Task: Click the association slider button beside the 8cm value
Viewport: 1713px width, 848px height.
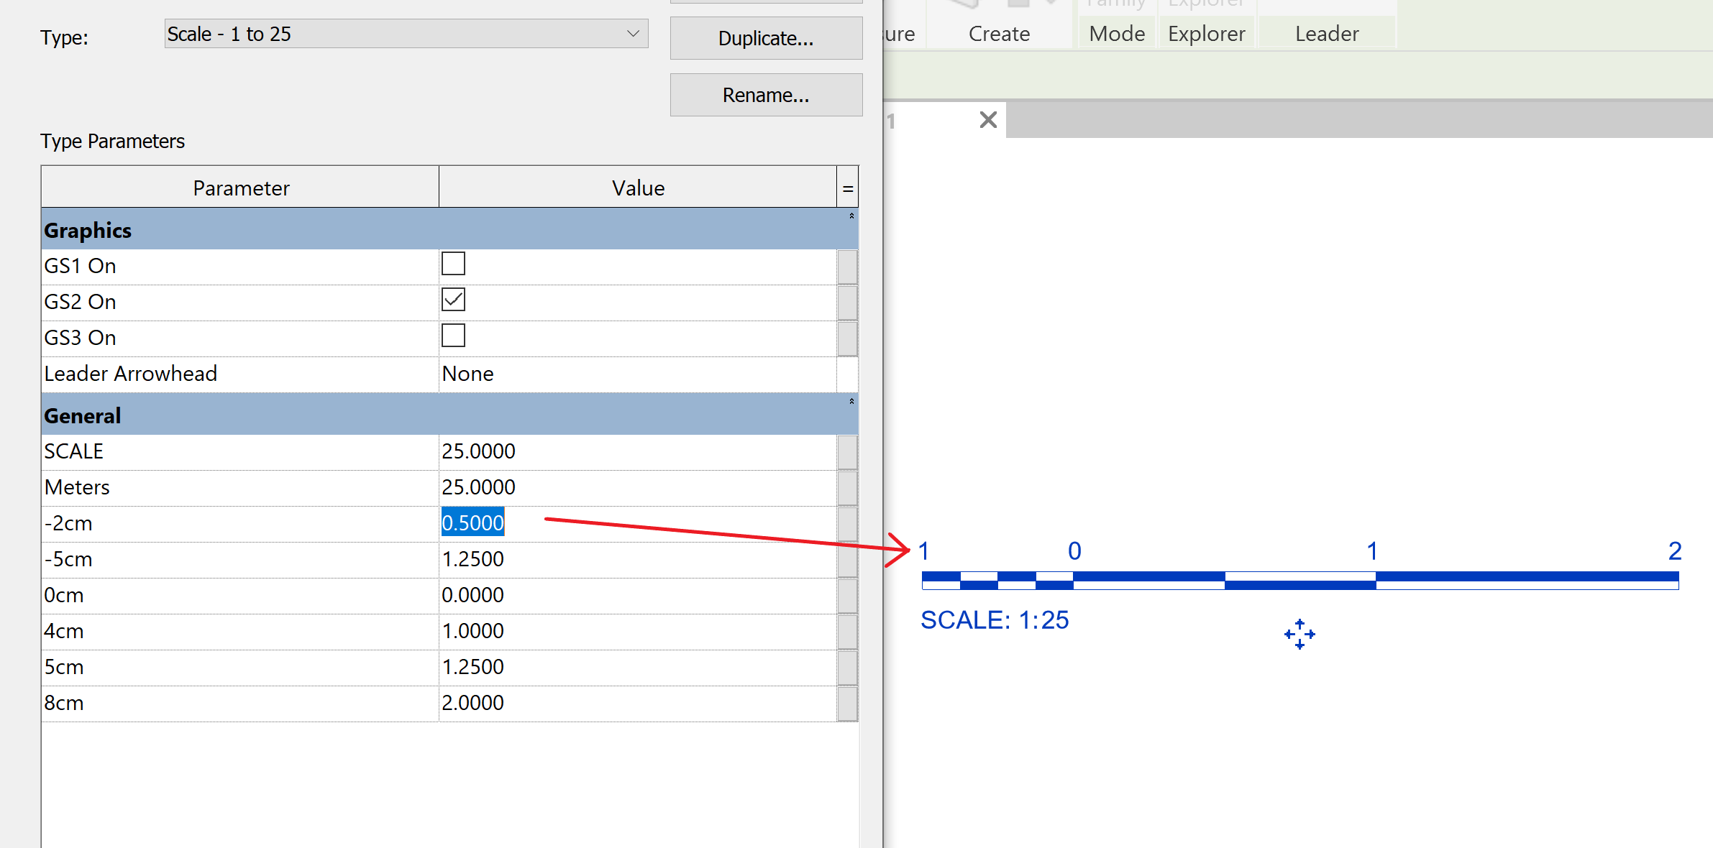Action: coord(846,704)
